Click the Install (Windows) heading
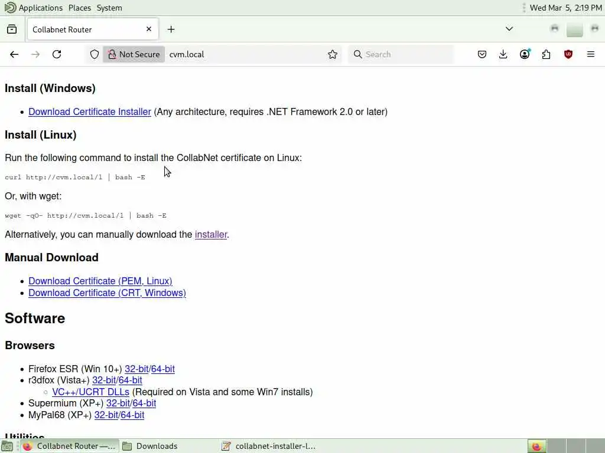The width and height of the screenshot is (605, 453). pos(50,88)
